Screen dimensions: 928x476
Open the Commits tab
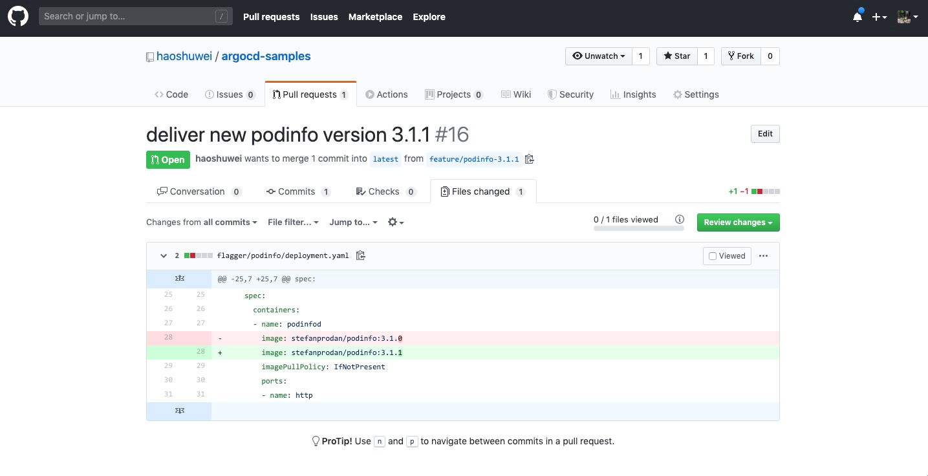(299, 191)
